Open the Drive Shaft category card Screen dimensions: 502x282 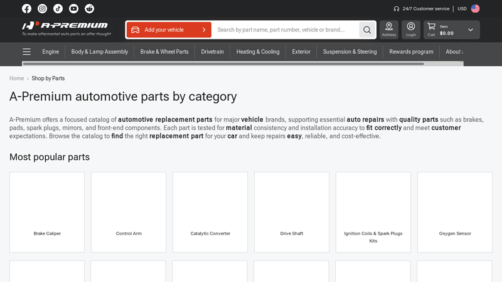point(292,212)
